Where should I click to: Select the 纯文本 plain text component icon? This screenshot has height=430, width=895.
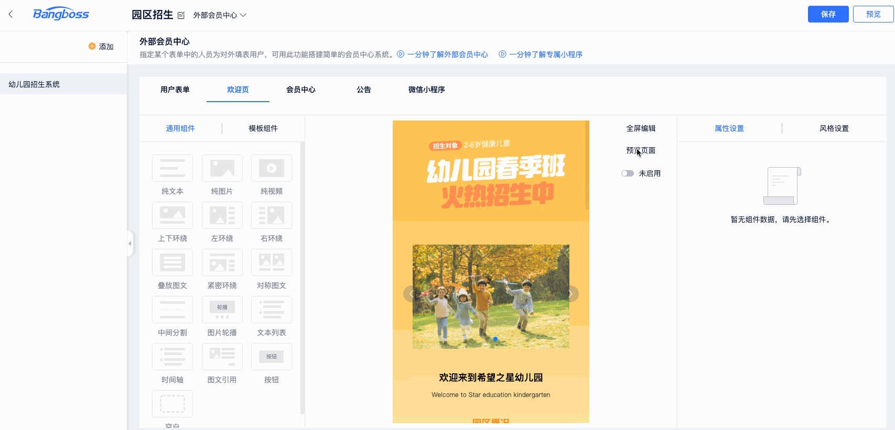point(172,168)
